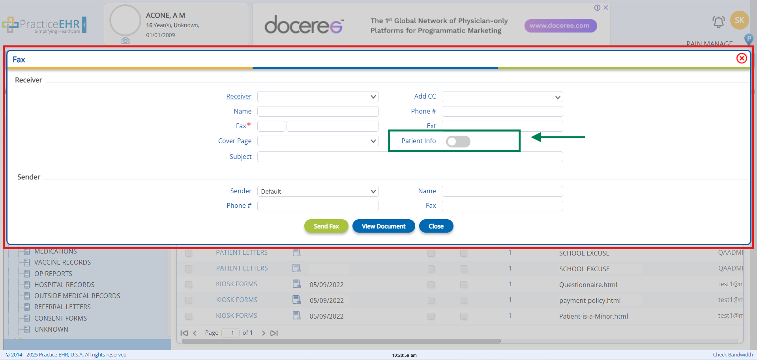
Task: Click the Send Fax button
Action: pyautogui.click(x=326, y=226)
